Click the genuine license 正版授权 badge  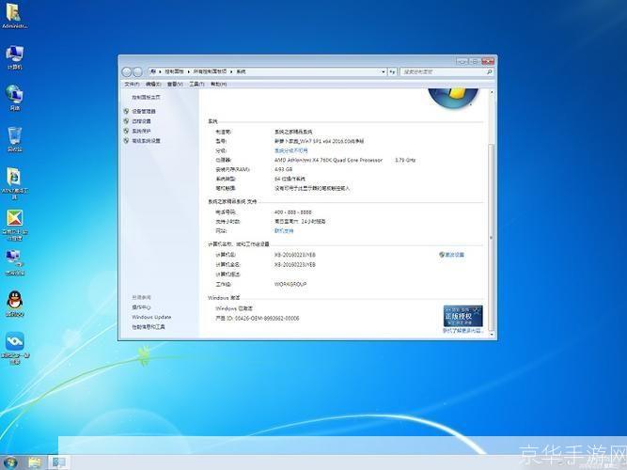pyautogui.click(x=462, y=317)
